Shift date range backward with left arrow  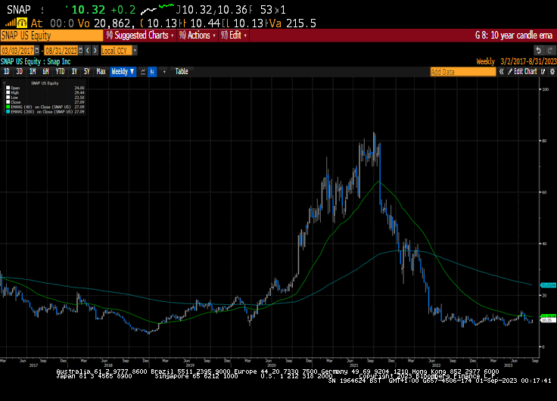pyautogui.click(x=88, y=51)
